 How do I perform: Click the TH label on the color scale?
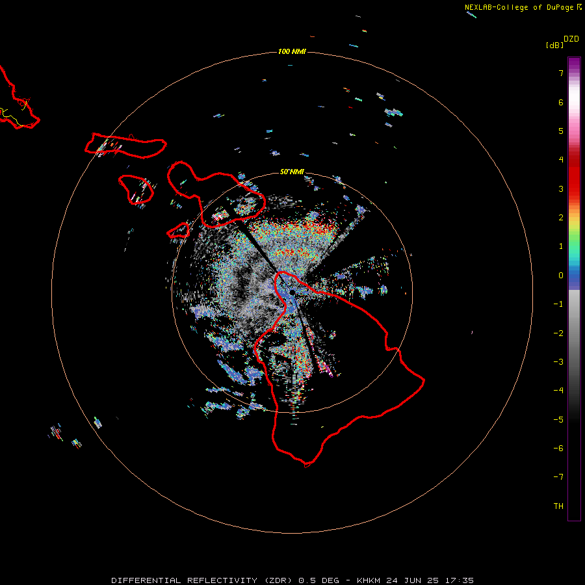[558, 506]
